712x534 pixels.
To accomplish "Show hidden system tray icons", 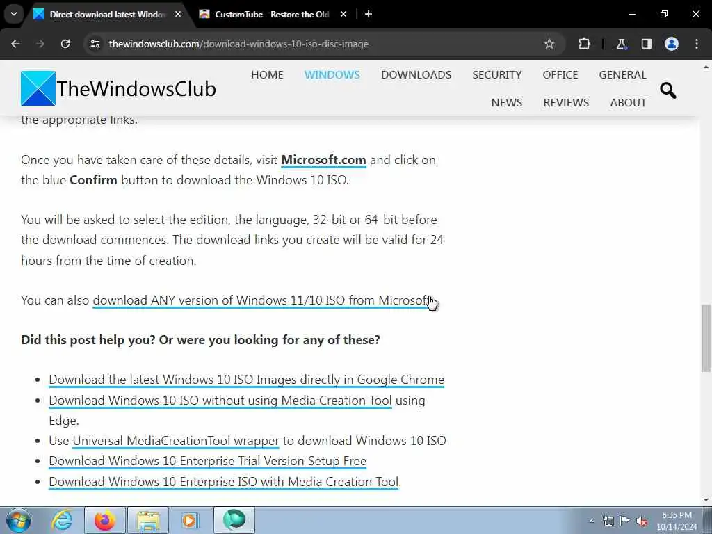I will pyautogui.click(x=591, y=521).
